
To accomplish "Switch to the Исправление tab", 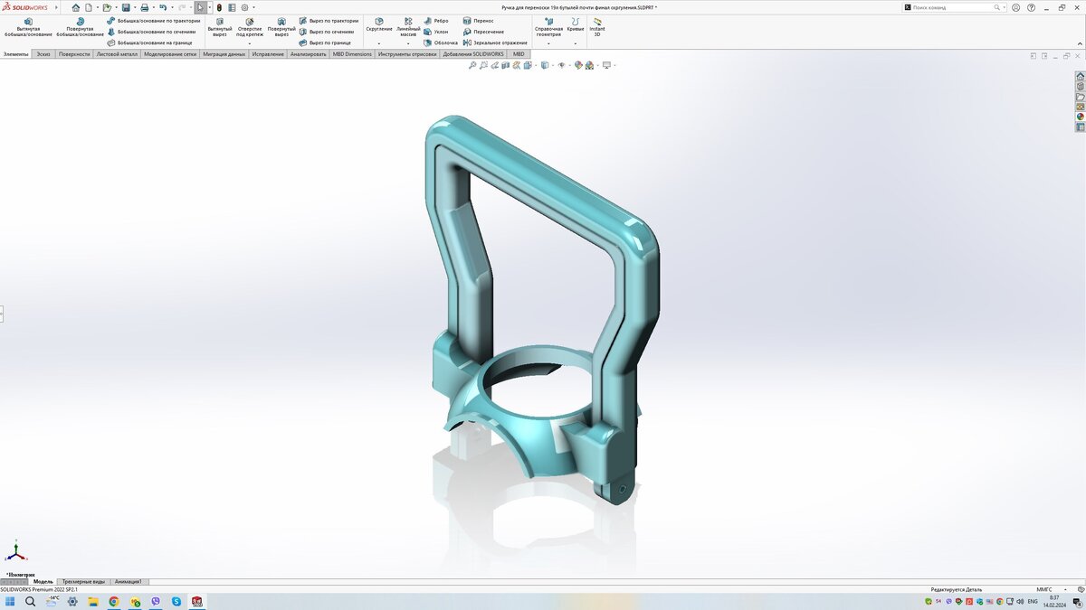I will [268, 54].
